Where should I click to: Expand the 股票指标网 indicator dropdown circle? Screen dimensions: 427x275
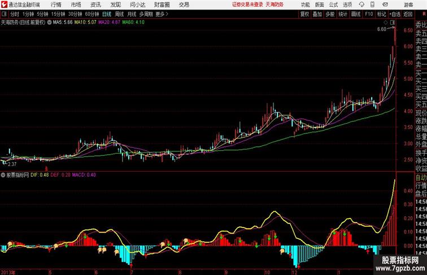click(x=3, y=175)
